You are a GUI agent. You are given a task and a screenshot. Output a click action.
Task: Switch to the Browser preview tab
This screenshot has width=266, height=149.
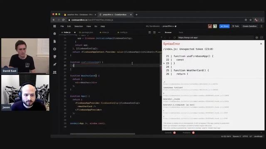tap(168, 32)
